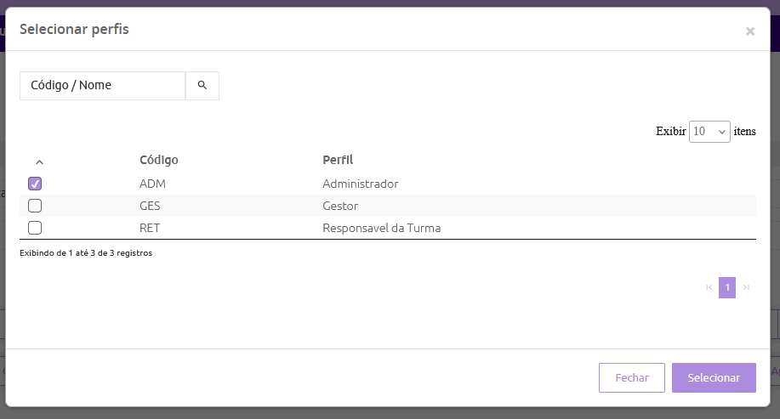The width and height of the screenshot is (780, 419).
Task: Click the ADM code cell
Action: click(151, 184)
